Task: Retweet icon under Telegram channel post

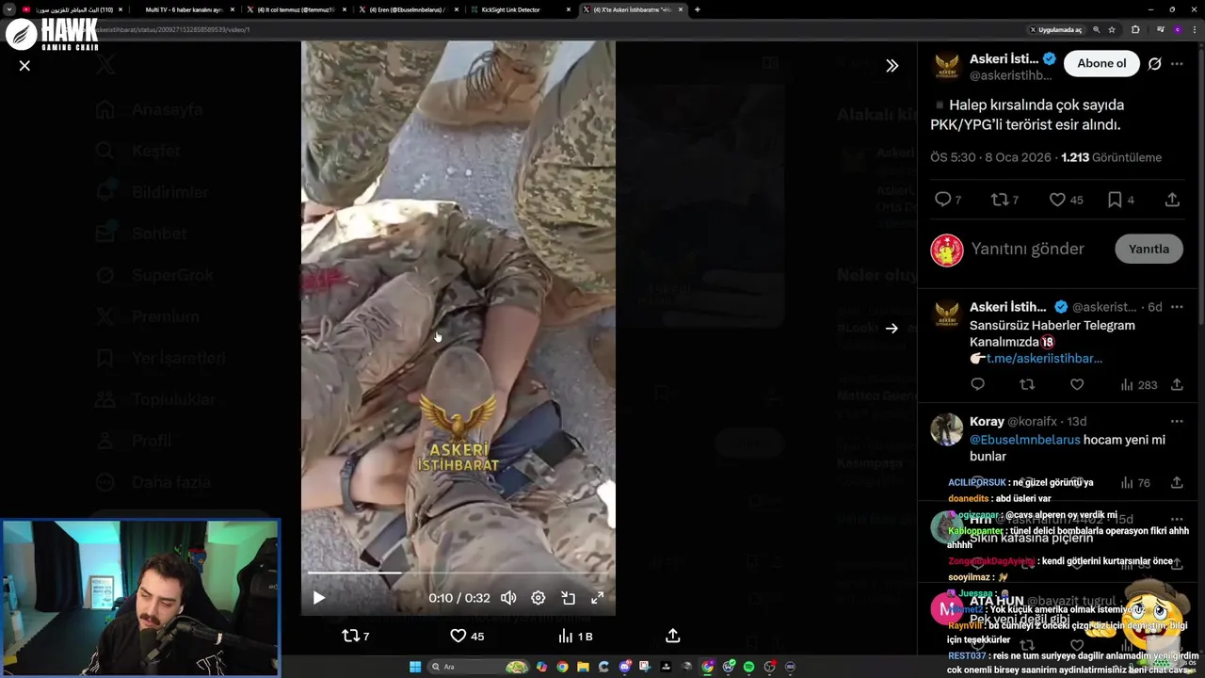Action: click(x=1027, y=384)
